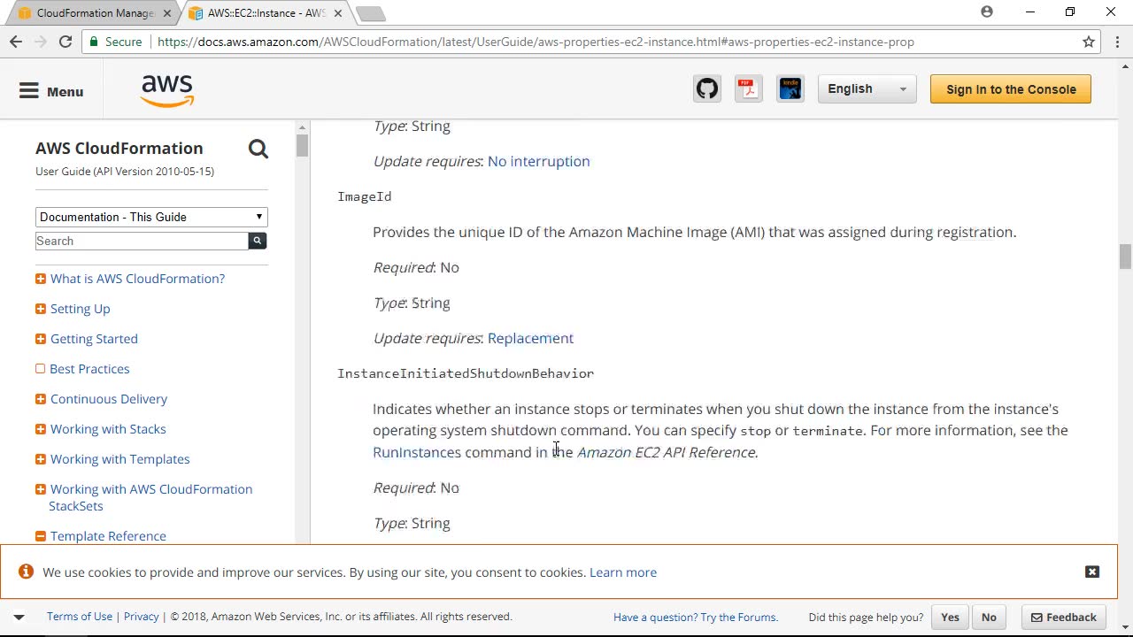Expand Working with AWS CloudFormation StackSets
Viewport: 1133px width, 637px height.
point(41,489)
